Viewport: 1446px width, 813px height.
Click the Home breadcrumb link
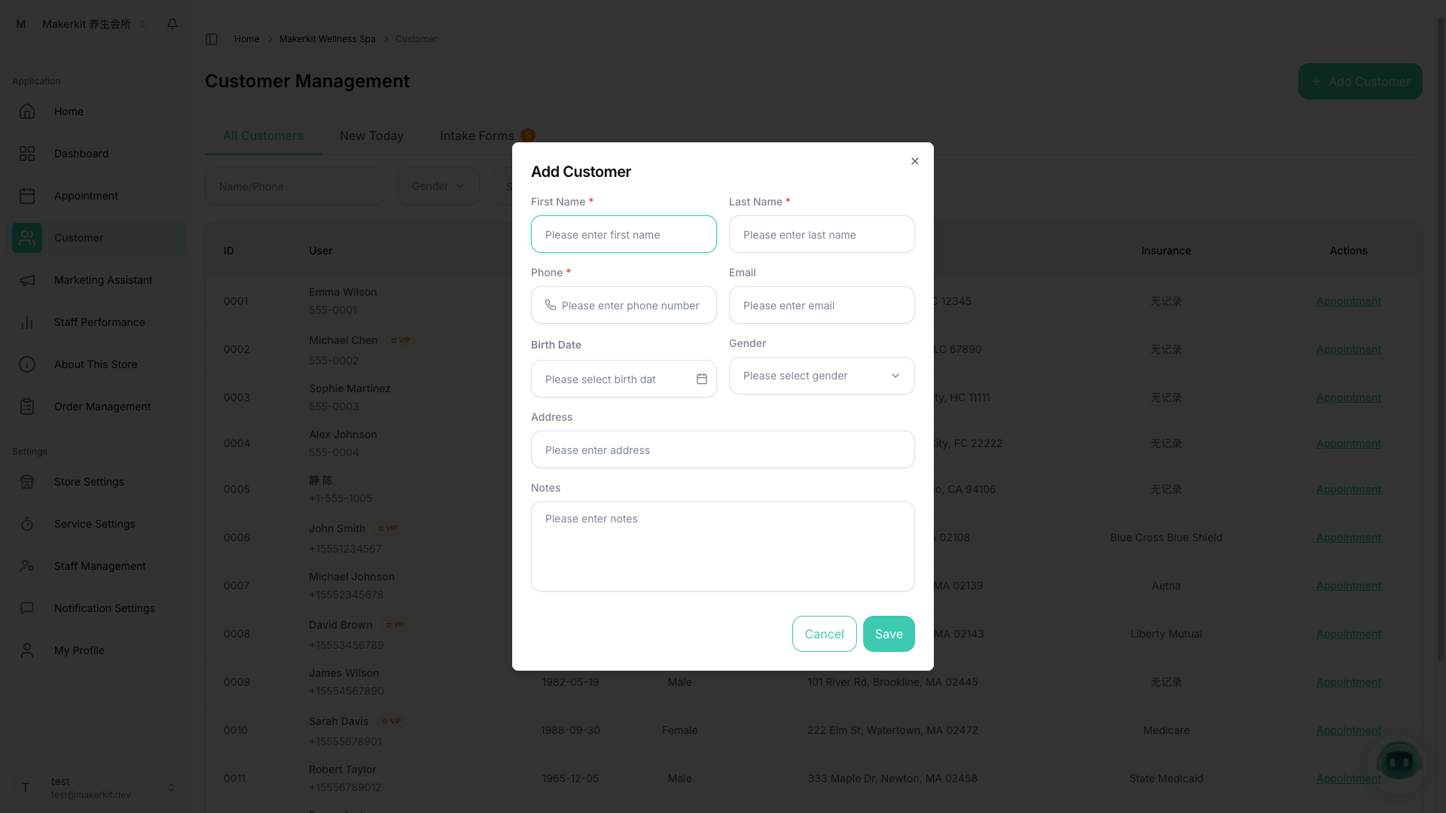246,39
